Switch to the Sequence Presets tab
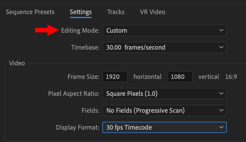 tap(30, 12)
